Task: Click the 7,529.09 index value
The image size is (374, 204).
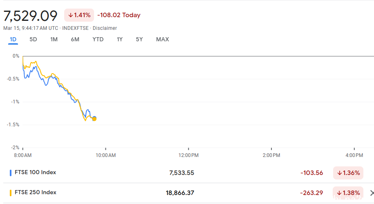Action: (x=30, y=16)
